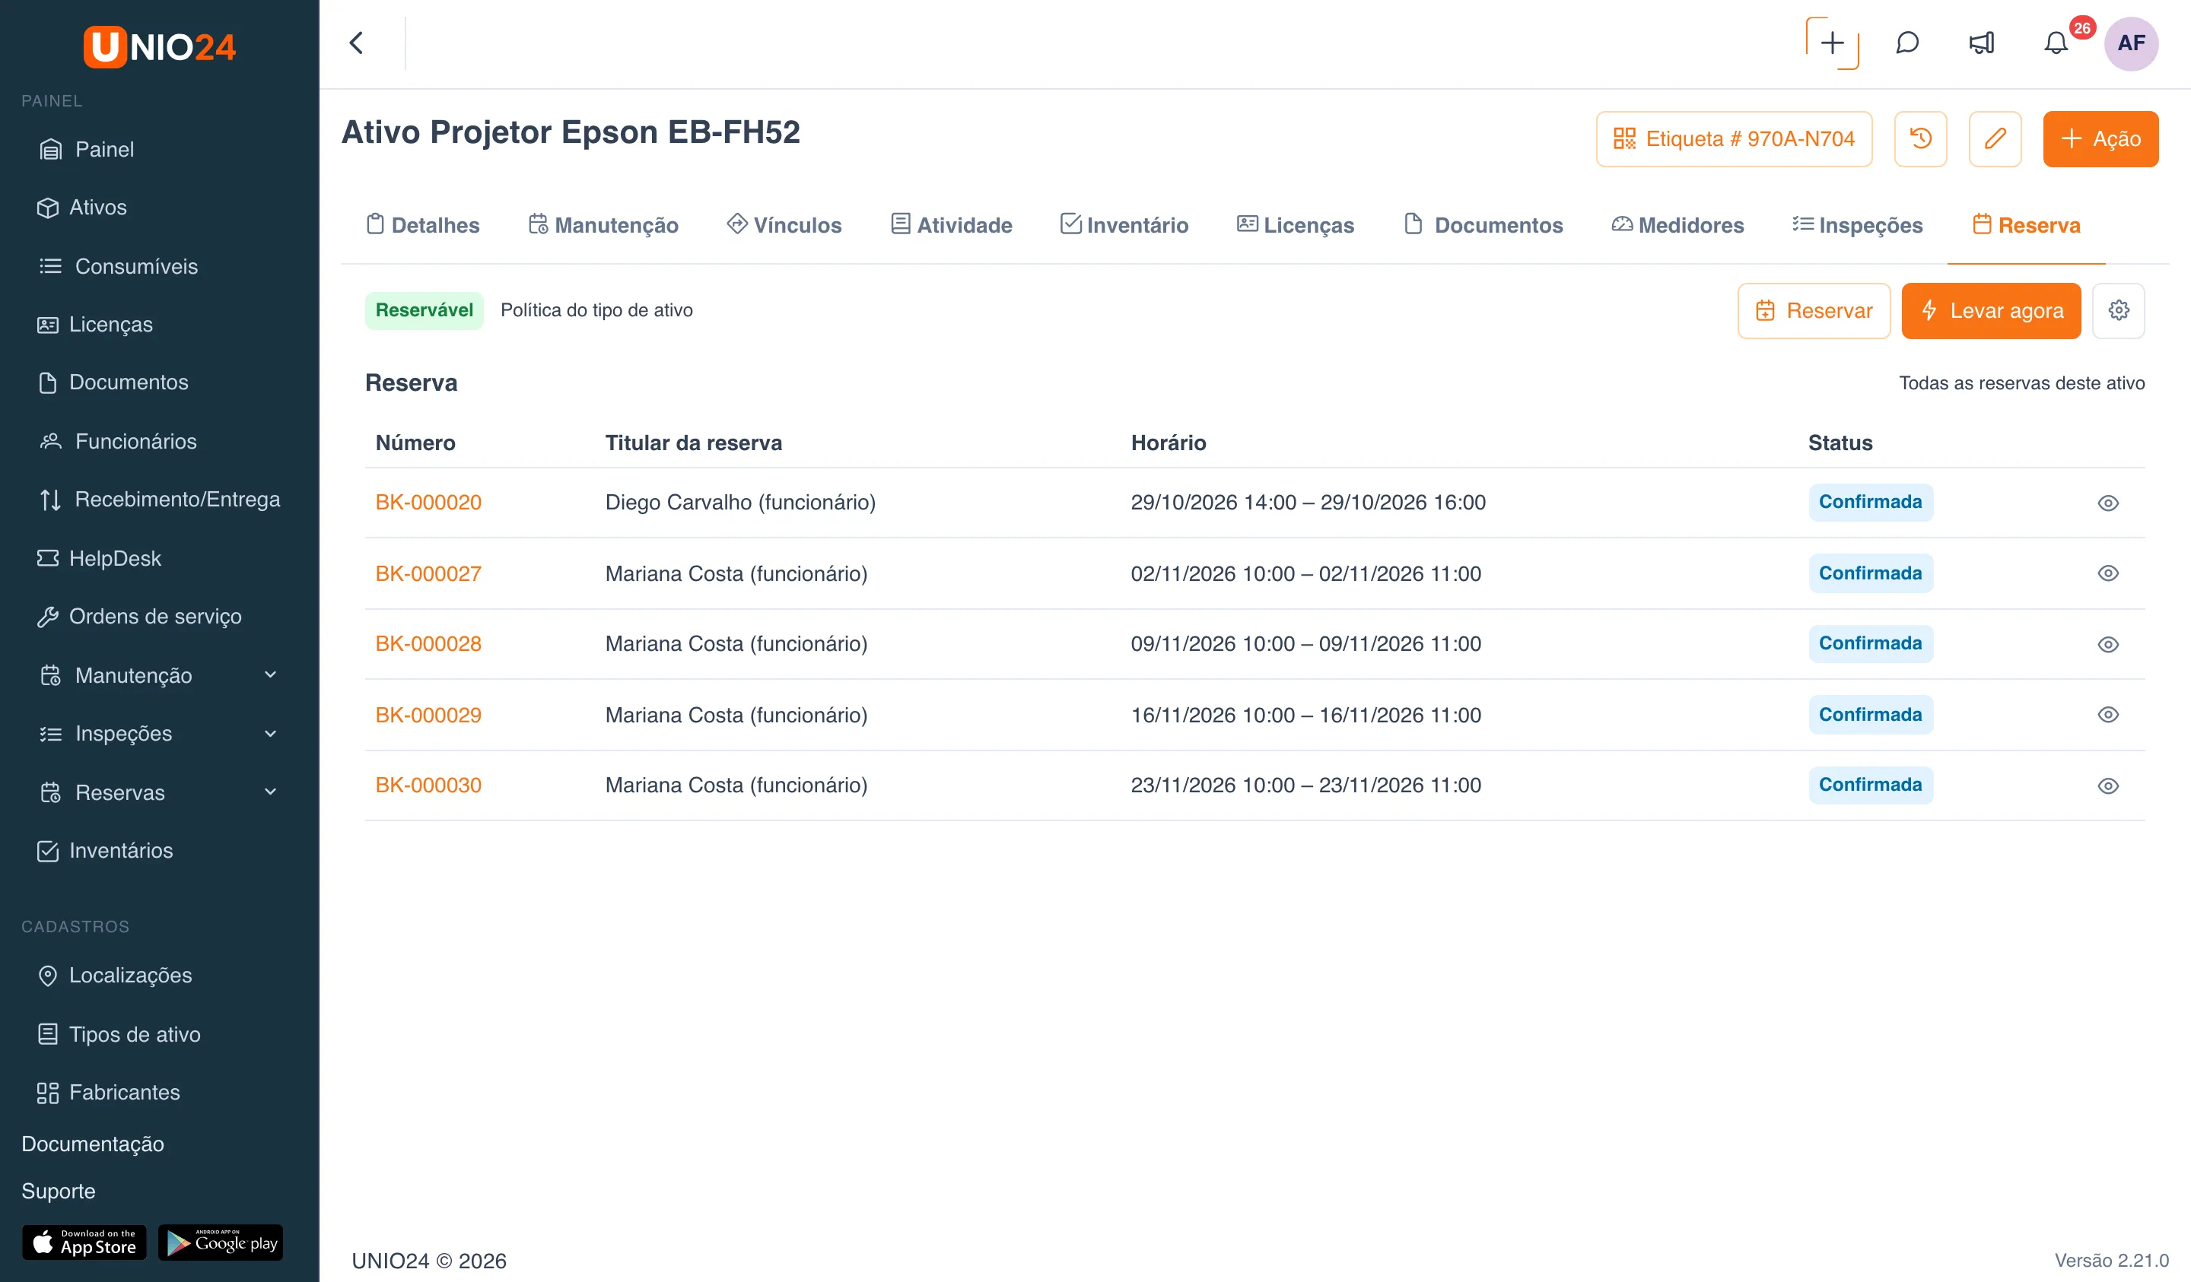Screen dimensions: 2191x1282
Task: Click the pencil edit asset icon
Action: [x=1995, y=138]
